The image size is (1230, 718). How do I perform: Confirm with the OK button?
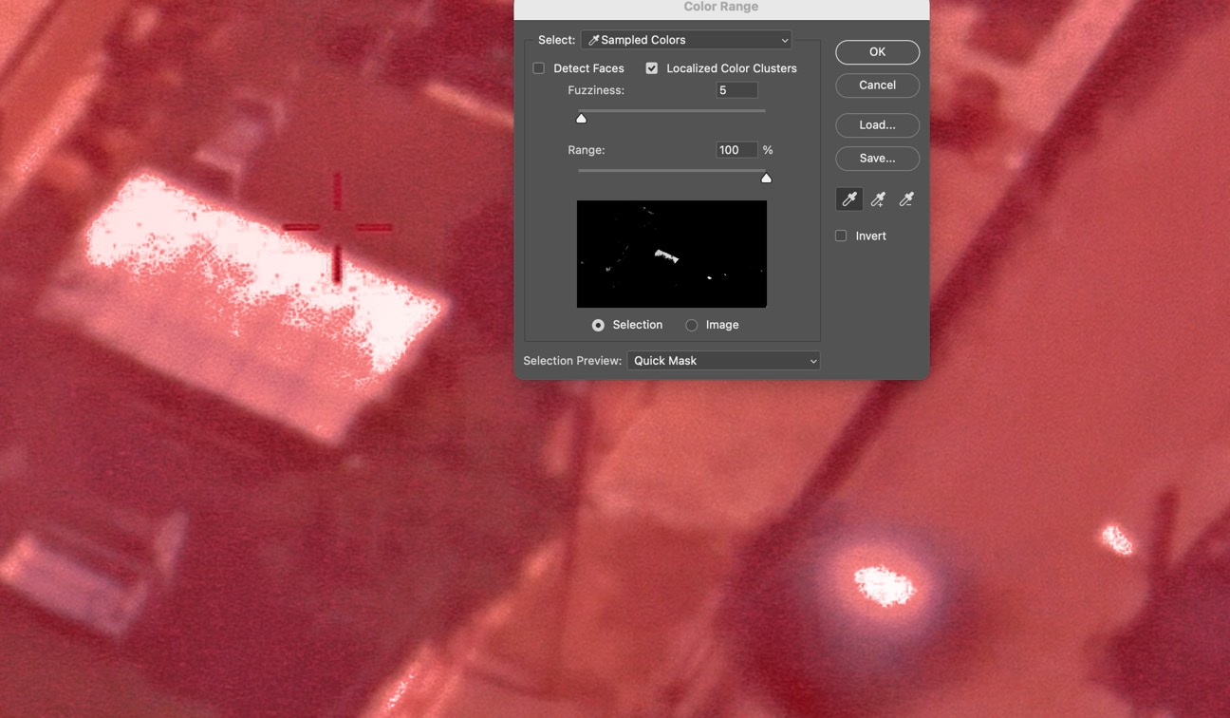click(877, 52)
